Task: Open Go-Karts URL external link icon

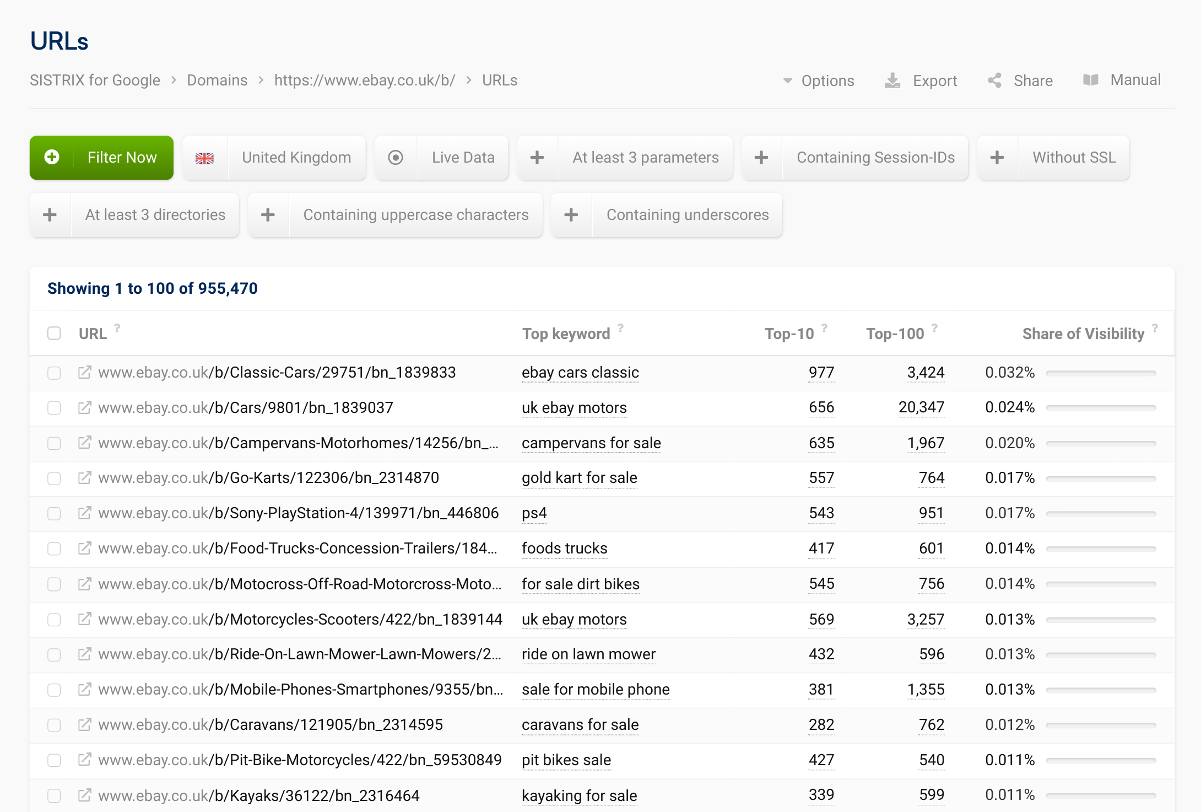Action: click(x=84, y=477)
